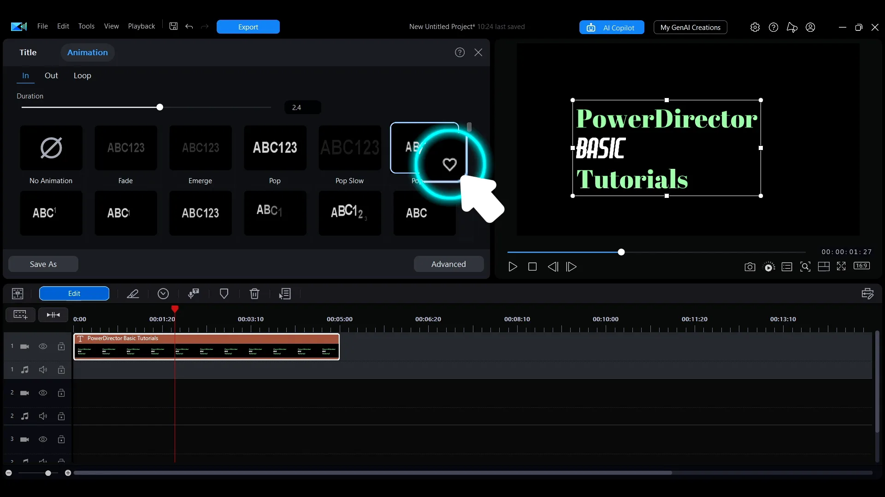Open the preview quality settings icon

tap(769, 267)
